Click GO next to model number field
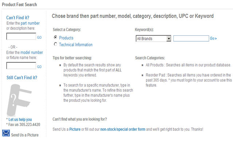 [39, 67]
